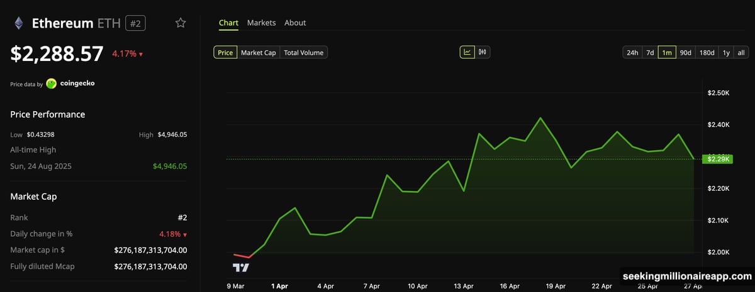Set chart range to 90d
The width and height of the screenshot is (755, 292).
coord(686,53)
